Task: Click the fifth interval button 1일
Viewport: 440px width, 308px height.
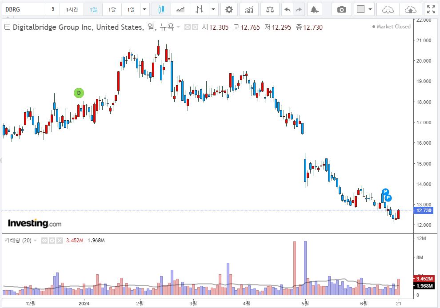Action: (131, 9)
